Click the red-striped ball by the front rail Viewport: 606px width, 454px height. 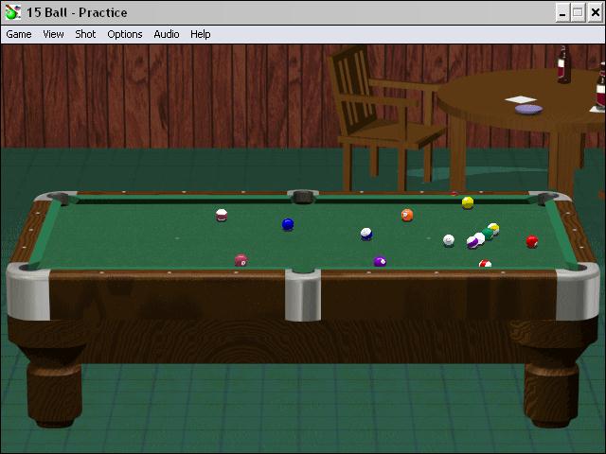[485, 264]
